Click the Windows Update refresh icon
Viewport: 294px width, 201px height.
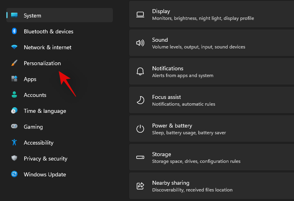coord(14,174)
